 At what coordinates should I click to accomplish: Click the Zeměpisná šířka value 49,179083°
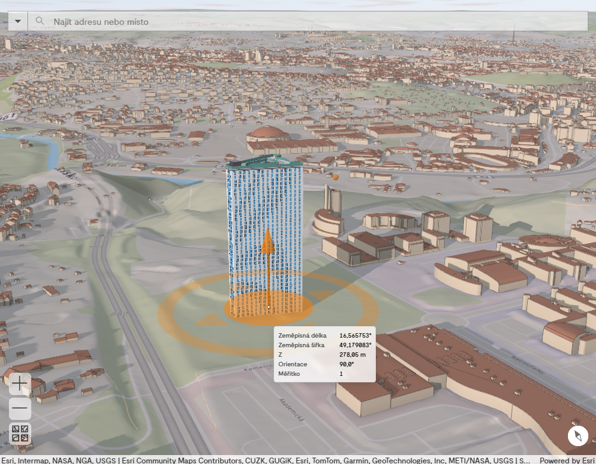pyautogui.click(x=355, y=345)
